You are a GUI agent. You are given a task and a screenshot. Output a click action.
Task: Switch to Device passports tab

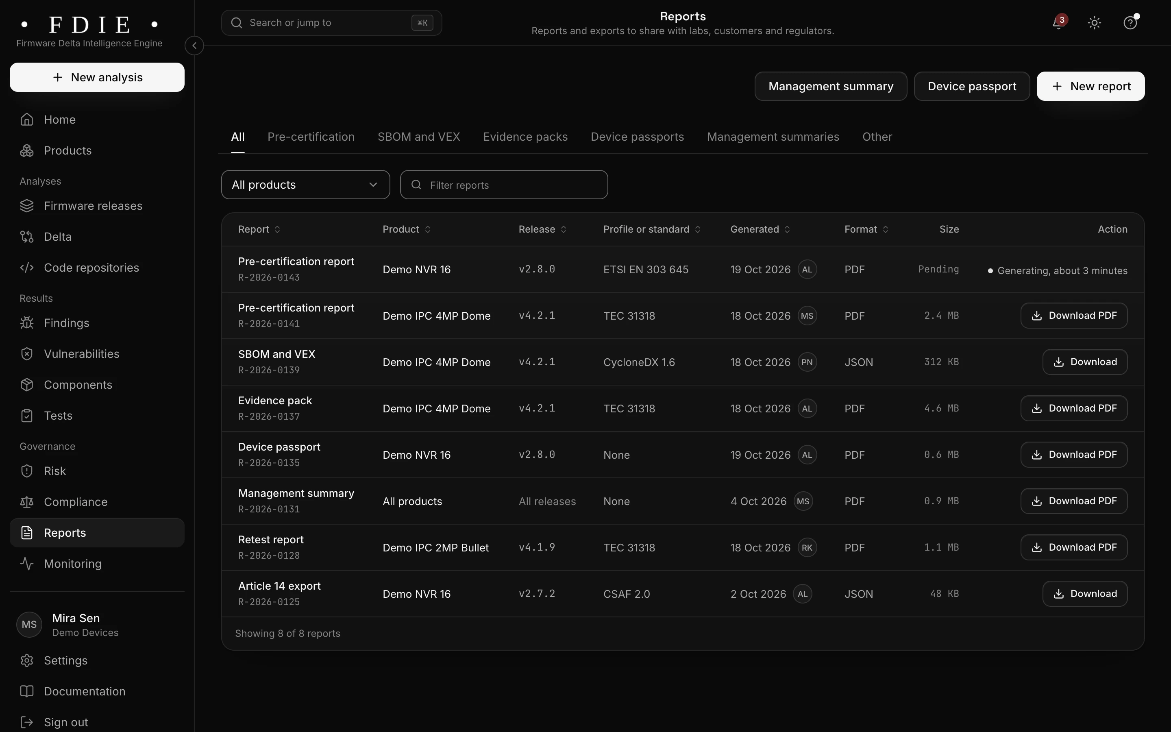click(x=637, y=137)
